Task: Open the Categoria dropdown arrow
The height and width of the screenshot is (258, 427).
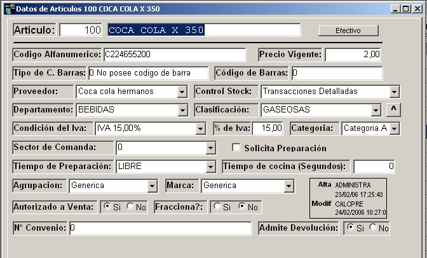Action: tap(395, 129)
